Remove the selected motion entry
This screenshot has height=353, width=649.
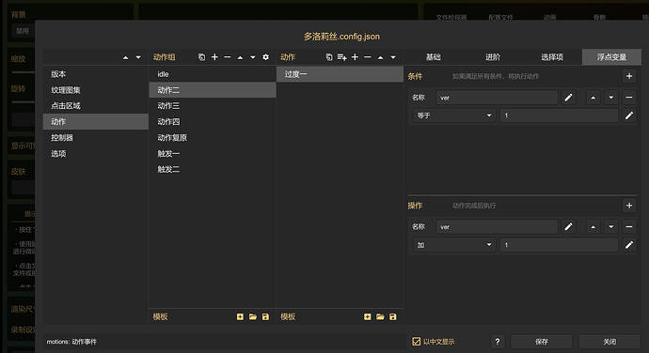pos(368,57)
